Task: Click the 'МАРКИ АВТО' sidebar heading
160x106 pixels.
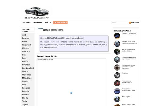Action: tap(26, 30)
